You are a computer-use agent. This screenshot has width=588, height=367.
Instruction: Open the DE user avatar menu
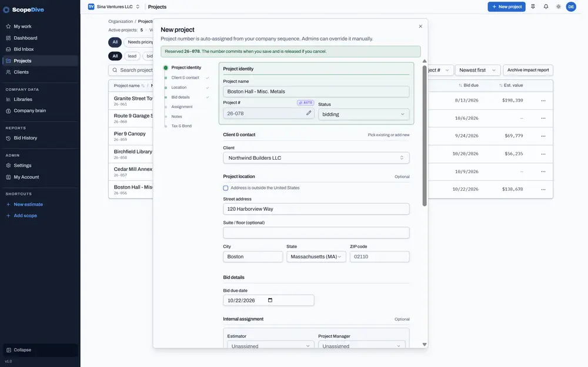coord(571,6)
